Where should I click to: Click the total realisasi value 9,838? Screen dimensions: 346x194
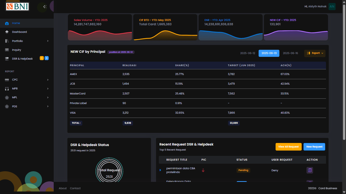pyautogui.click(x=128, y=123)
